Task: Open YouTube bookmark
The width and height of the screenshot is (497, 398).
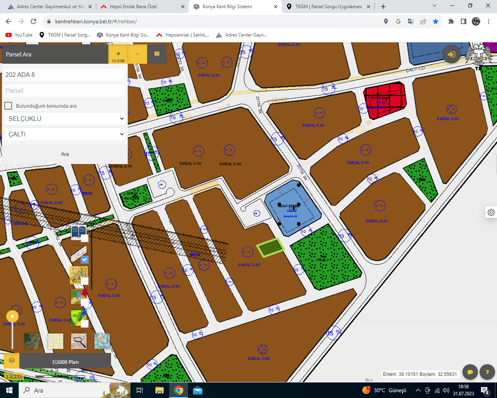Action: 19,35
